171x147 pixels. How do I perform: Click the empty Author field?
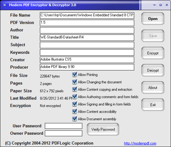pyautogui.click(x=87, y=30)
